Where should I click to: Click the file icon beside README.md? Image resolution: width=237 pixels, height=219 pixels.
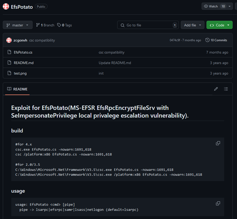click(x=9, y=62)
